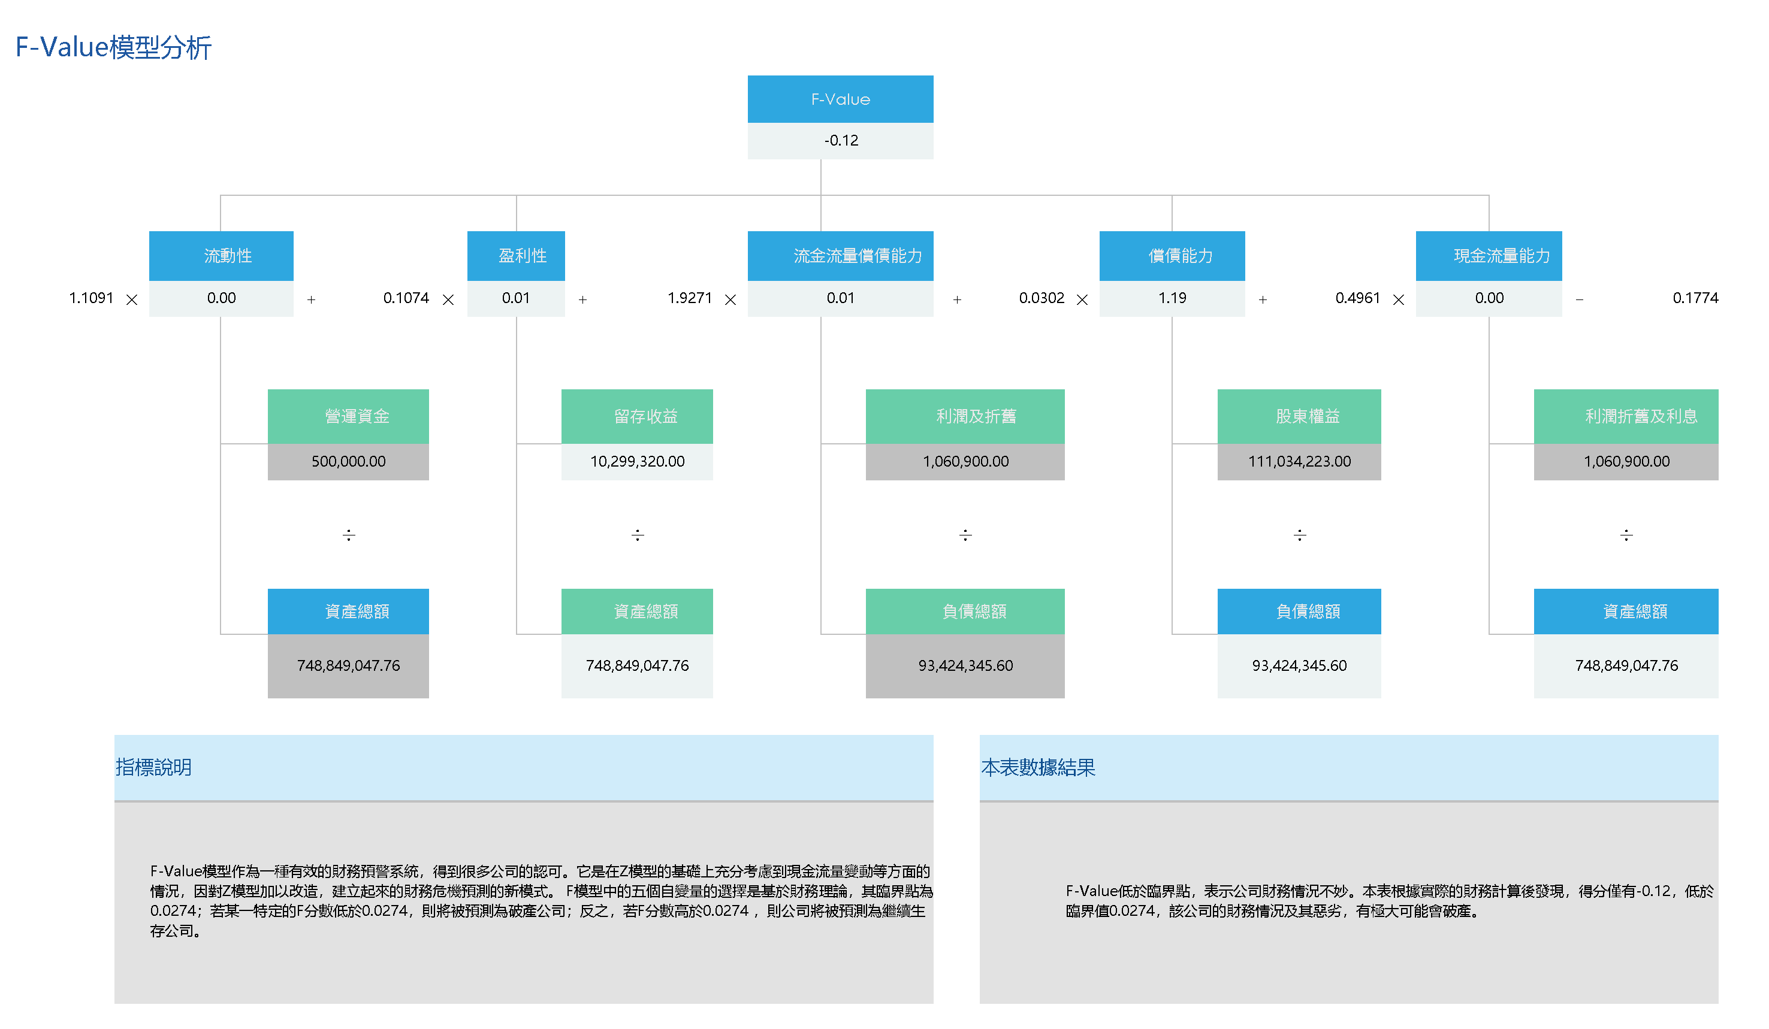The width and height of the screenshot is (1769, 1029).
Task: Select the F-Value header box
Action: tap(840, 99)
